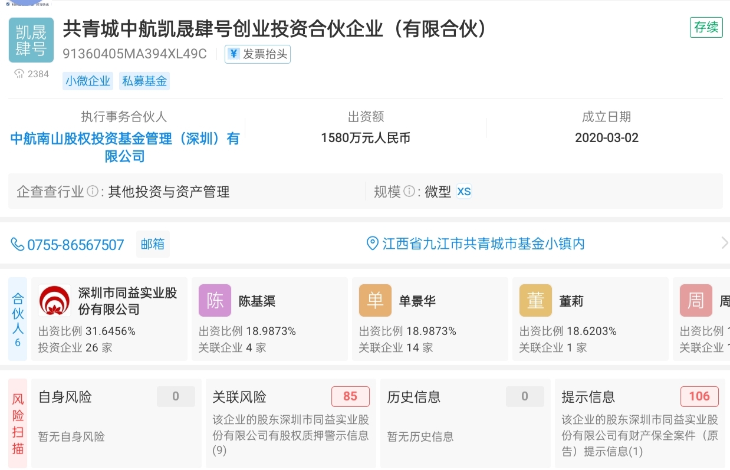Click the 凯晟肆号 company logo tile
Image resolution: width=730 pixels, height=470 pixels.
(x=31, y=40)
